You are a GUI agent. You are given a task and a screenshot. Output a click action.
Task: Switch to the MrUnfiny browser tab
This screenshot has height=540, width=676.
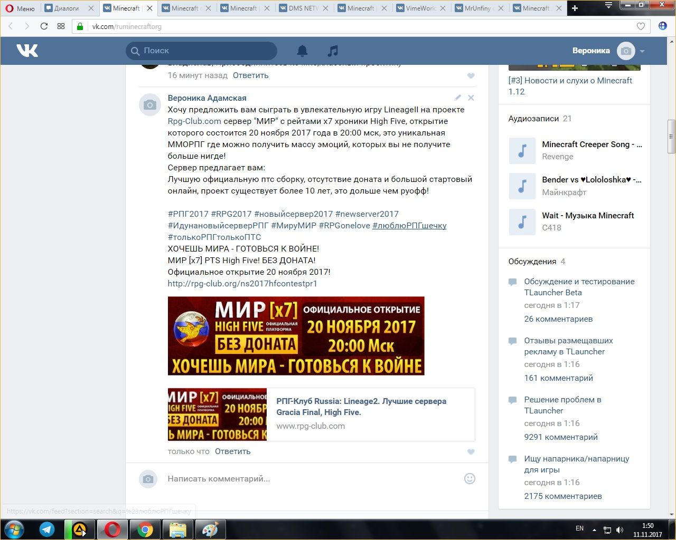pyautogui.click(x=478, y=8)
